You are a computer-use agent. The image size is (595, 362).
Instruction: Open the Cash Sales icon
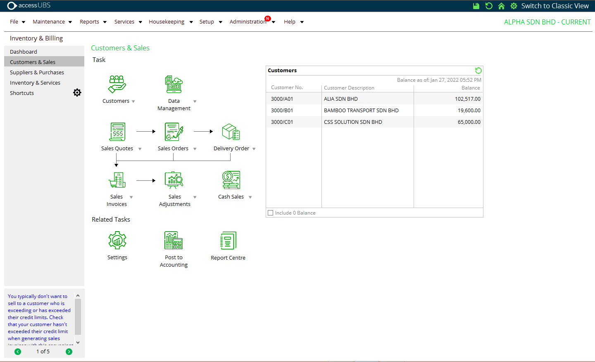tap(231, 180)
